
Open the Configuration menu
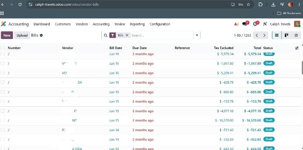160,24
